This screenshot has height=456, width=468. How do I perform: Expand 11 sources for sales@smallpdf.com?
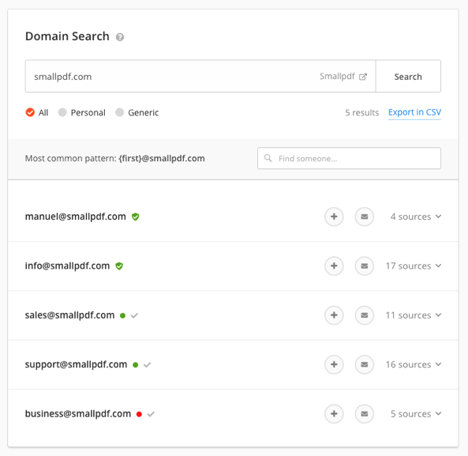(x=414, y=315)
